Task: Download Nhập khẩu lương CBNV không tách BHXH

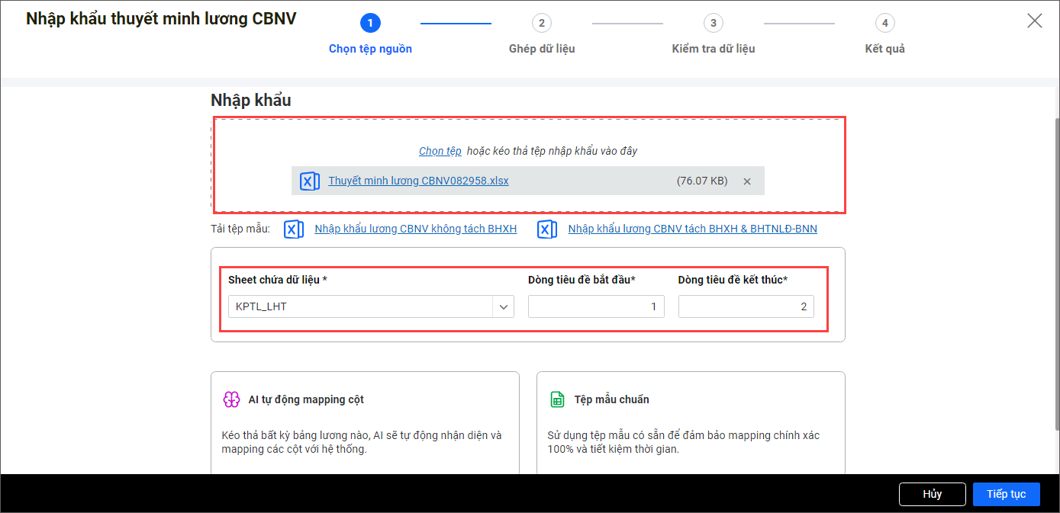Action: (x=415, y=229)
